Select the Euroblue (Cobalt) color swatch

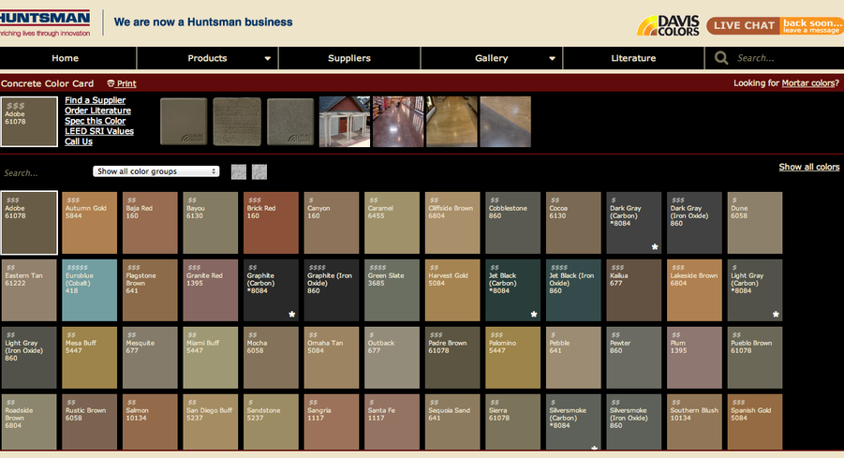(90, 290)
